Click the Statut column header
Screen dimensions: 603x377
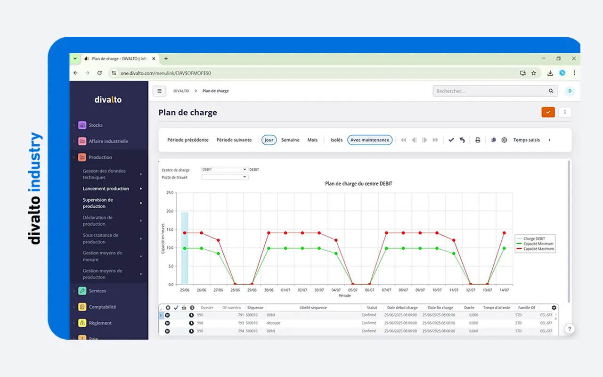coord(372,308)
